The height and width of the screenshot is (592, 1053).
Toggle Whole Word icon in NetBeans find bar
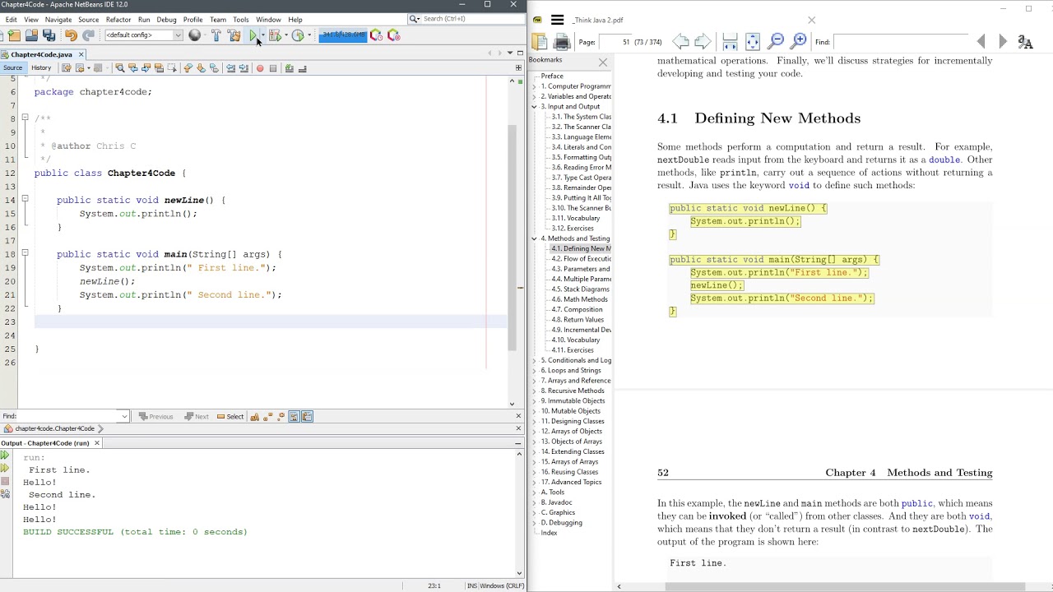[x=267, y=417]
